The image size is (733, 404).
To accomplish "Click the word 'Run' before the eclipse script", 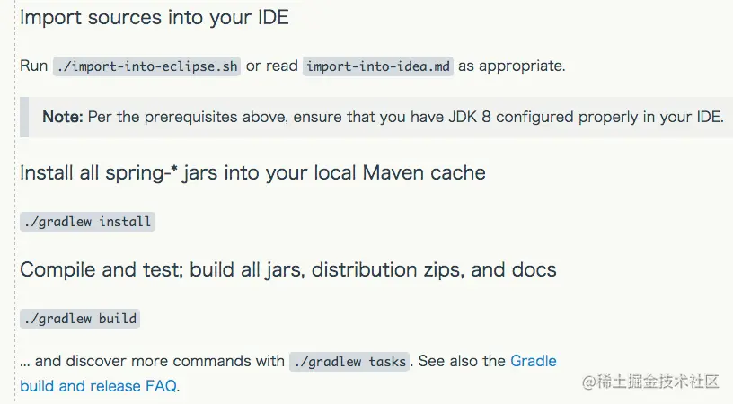I will point(33,66).
